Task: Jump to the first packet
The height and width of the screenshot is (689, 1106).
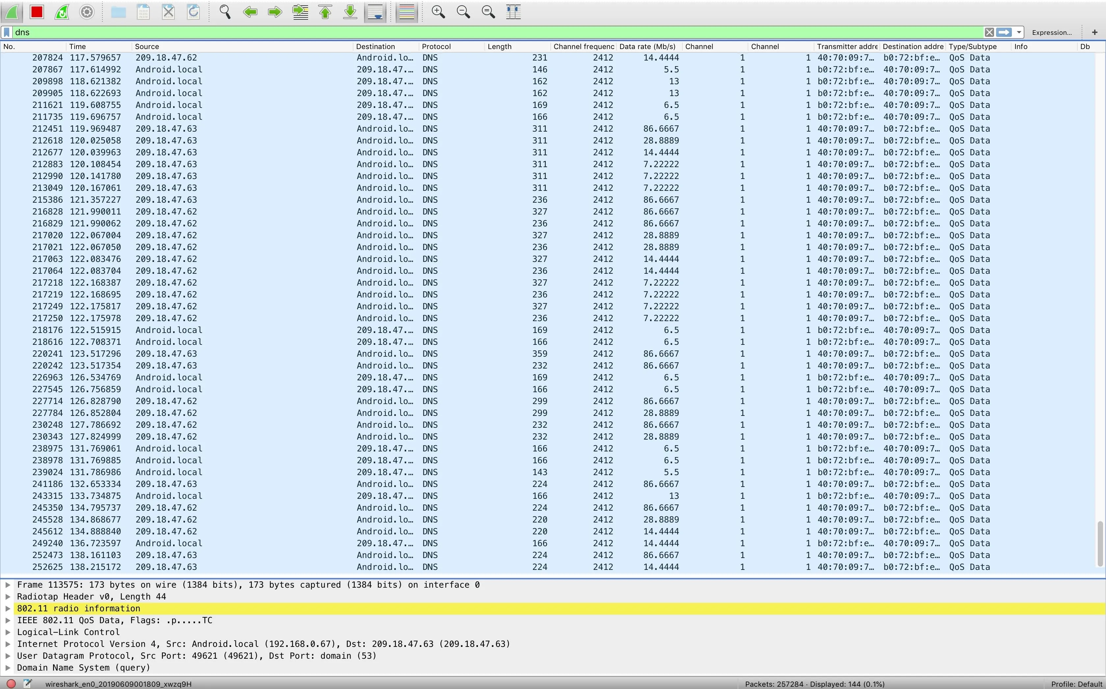Action: (325, 12)
